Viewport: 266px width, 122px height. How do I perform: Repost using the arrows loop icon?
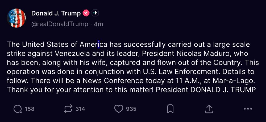pyautogui.click(x=68, y=109)
